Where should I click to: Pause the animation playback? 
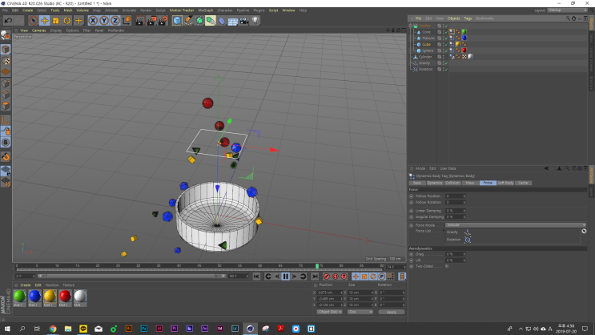tap(286, 276)
